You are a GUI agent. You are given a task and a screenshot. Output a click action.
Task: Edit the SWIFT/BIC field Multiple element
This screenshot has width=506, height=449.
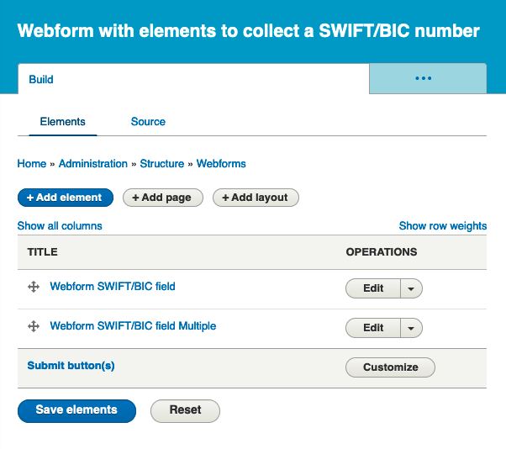pyautogui.click(x=373, y=328)
